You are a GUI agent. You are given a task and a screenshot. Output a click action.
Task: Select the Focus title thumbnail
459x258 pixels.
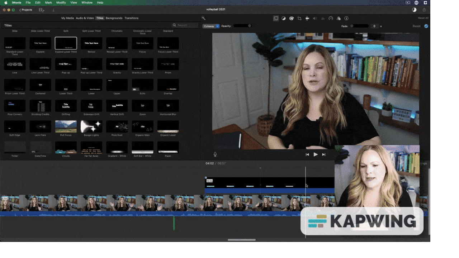(142, 43)
